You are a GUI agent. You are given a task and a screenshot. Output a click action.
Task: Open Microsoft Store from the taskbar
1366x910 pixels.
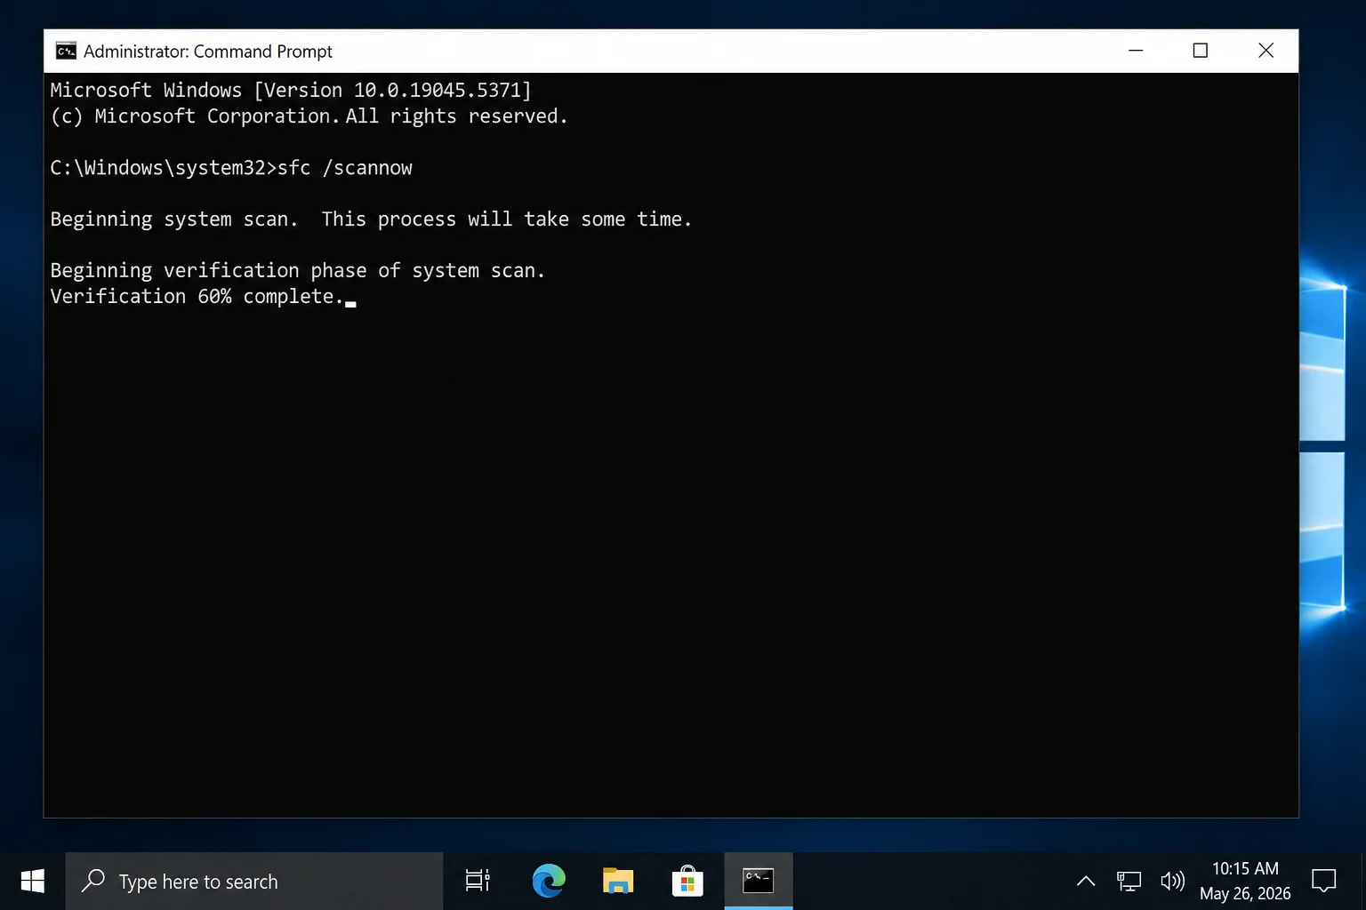pos(687,881)
